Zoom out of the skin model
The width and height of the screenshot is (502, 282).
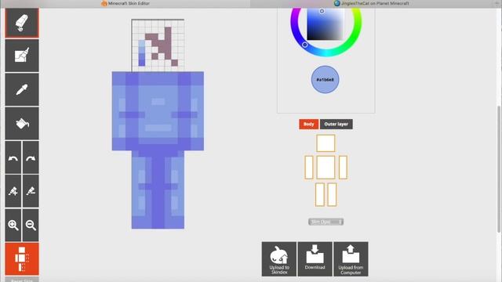pos(31,225)
